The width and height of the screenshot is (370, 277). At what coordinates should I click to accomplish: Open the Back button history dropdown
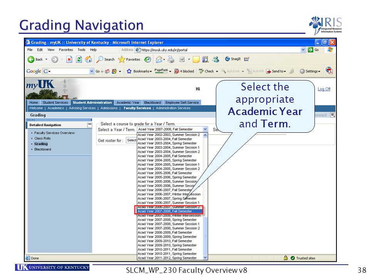pos(47,59)
